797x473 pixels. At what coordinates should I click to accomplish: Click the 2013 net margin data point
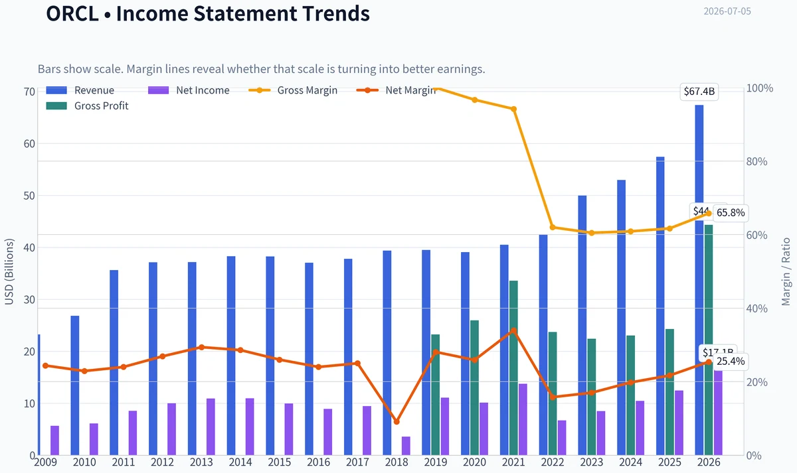coord(201,347)
